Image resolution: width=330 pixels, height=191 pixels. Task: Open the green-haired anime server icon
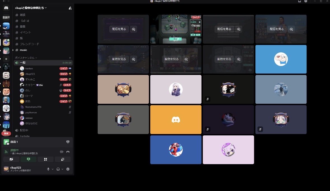(x=6, y=51)
